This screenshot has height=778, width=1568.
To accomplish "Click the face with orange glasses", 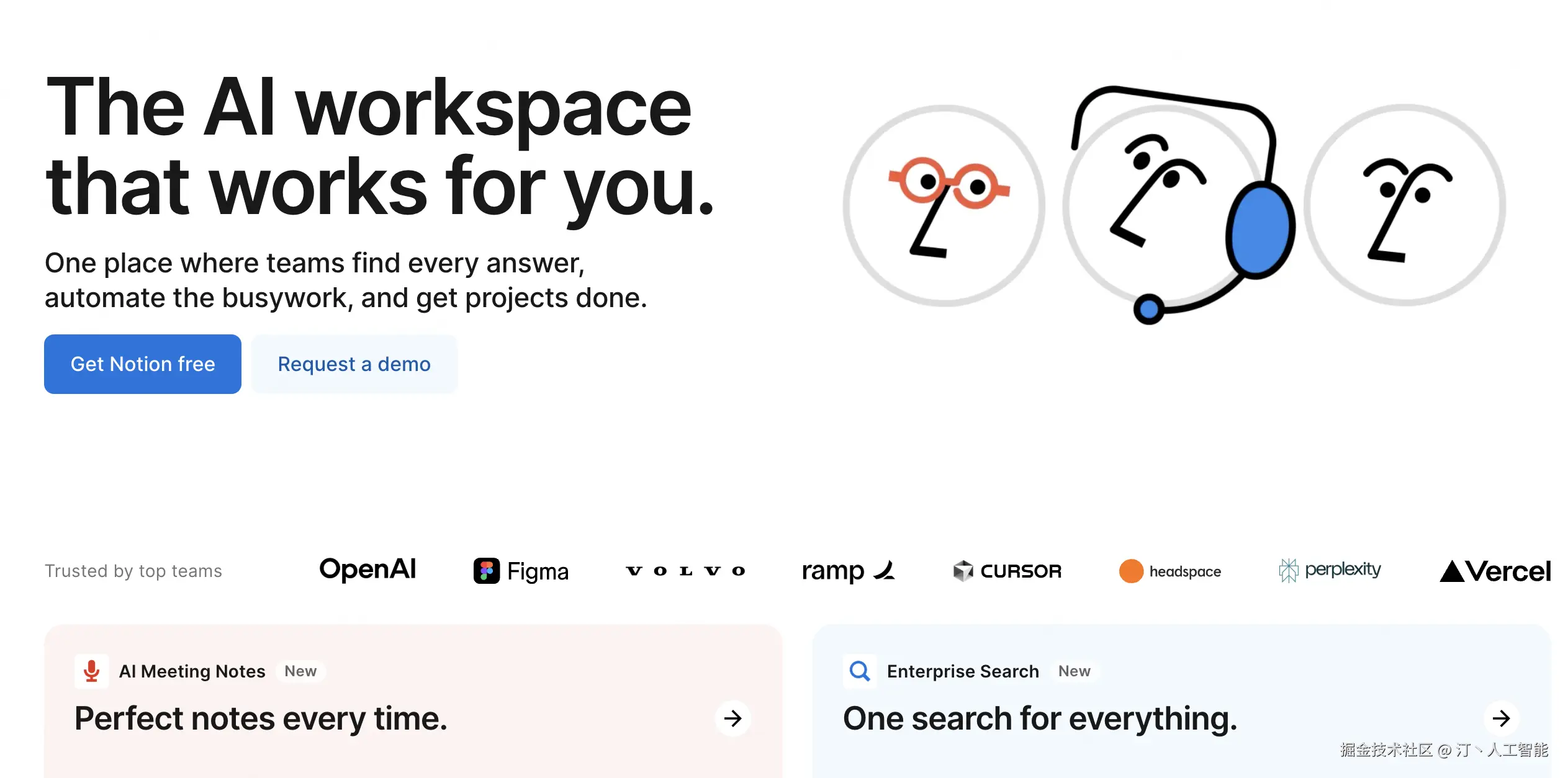I will click(x=944, y=206).
